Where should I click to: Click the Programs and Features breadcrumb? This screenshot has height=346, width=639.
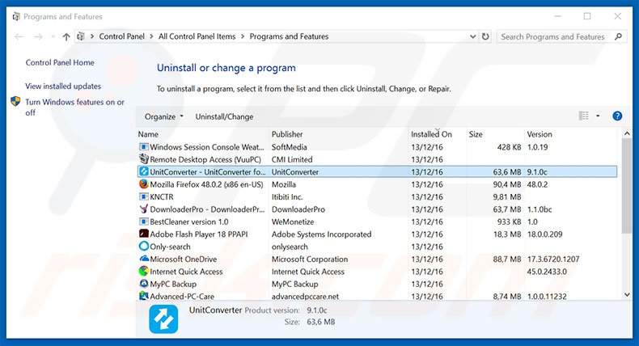click(289, 36)
